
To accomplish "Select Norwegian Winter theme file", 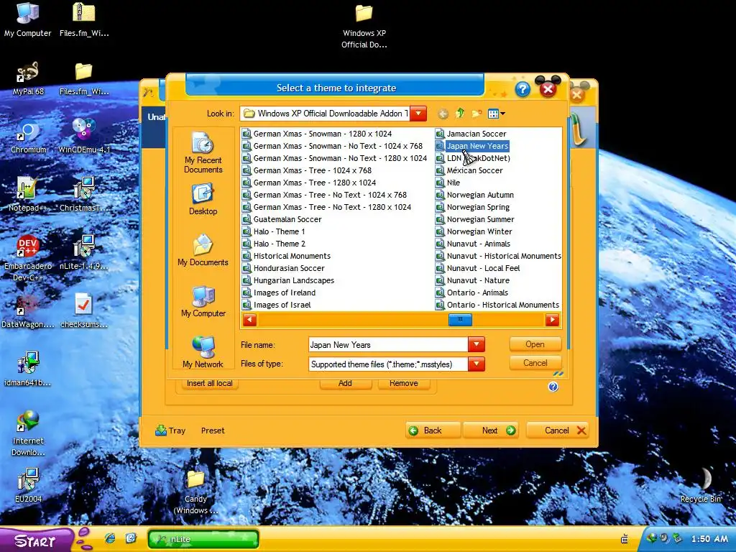I will pos(474,231).
